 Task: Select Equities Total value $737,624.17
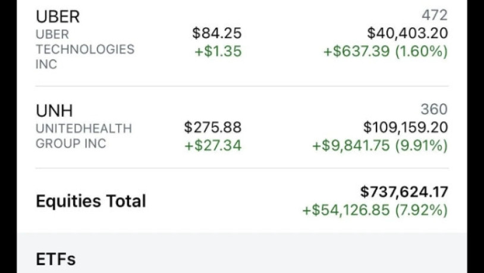coord(404,192)
